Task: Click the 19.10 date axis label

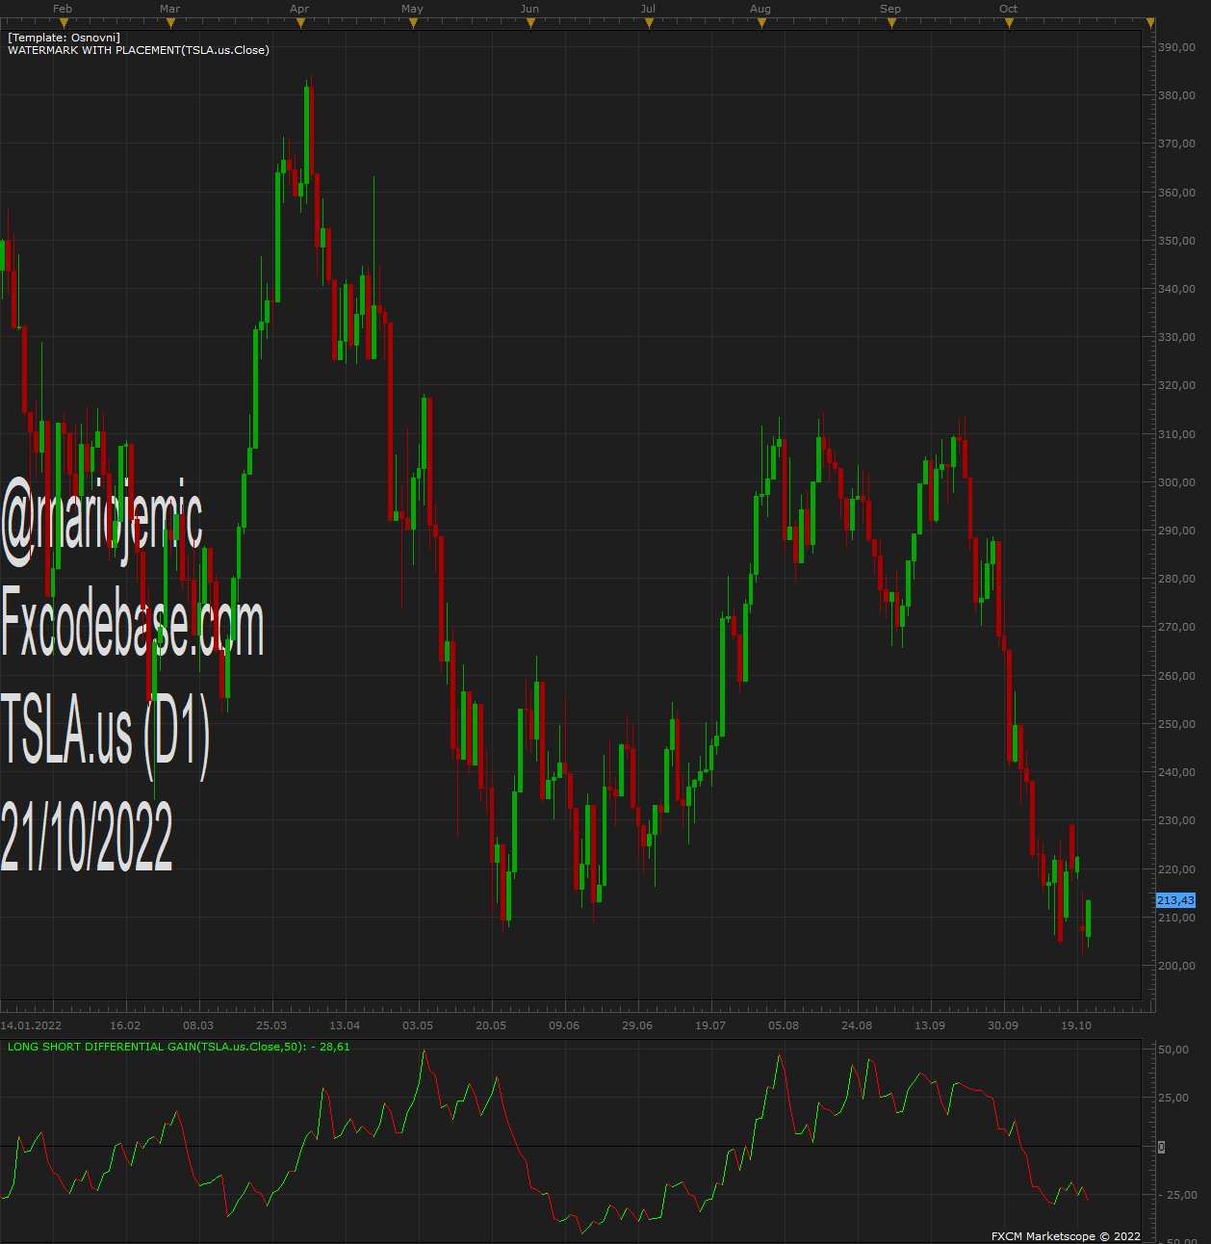Action: 1076,1025
